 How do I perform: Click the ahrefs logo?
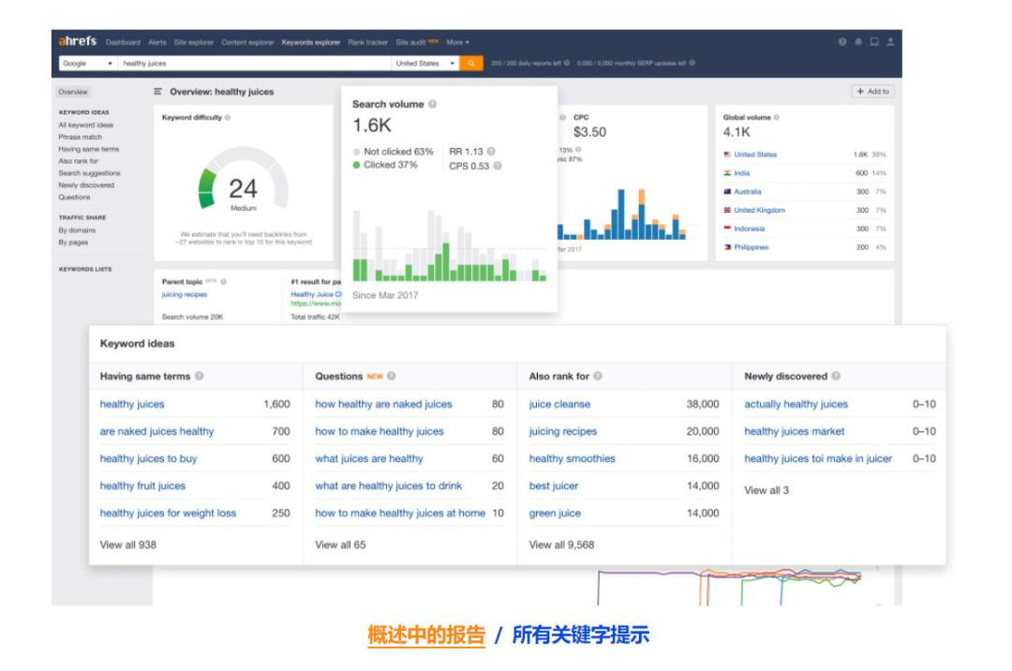click(x=77, y=41)
